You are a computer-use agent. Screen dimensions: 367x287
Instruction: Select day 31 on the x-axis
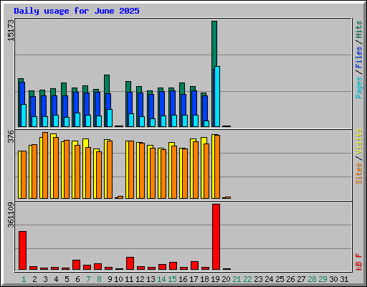pyautogui.click(x=344, y=279)
